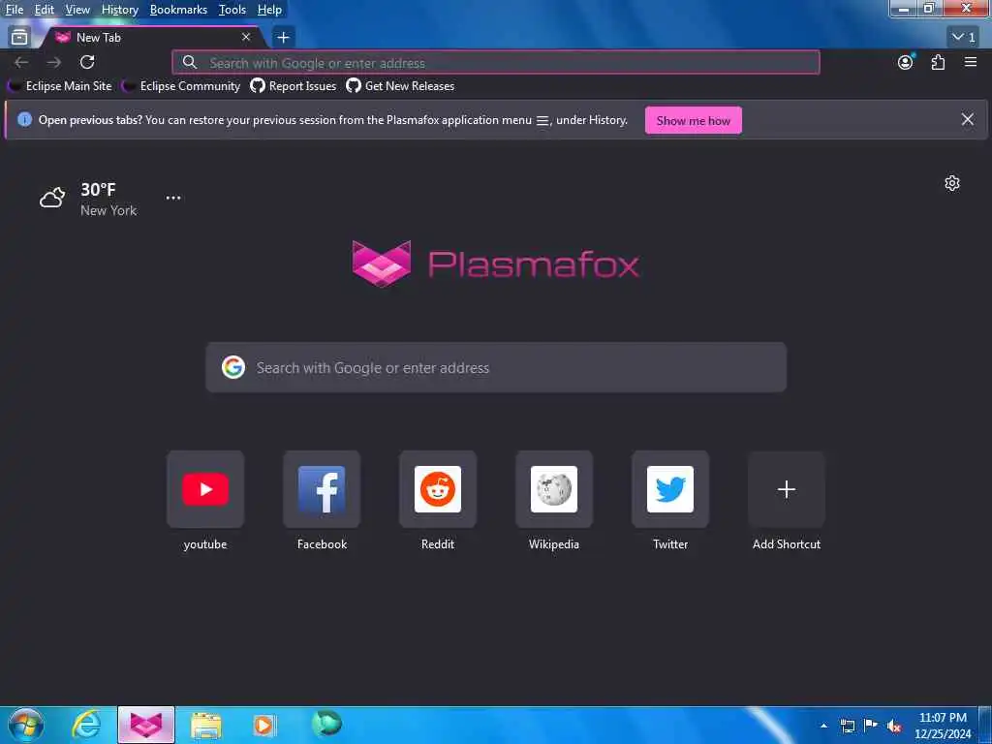This screenshot has width=992, height=744.
Task: Open the green play-arrow taskbar app
Action: (x=326, y=724)
